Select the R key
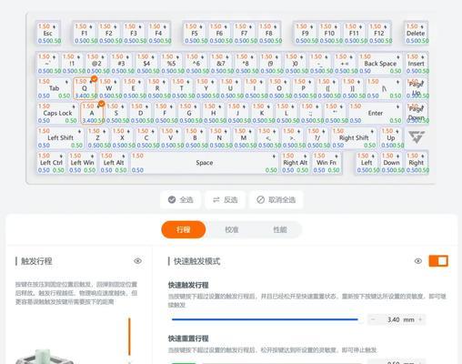Image resolution: width=462 pixels, height=364 pixels. [157, 88]
